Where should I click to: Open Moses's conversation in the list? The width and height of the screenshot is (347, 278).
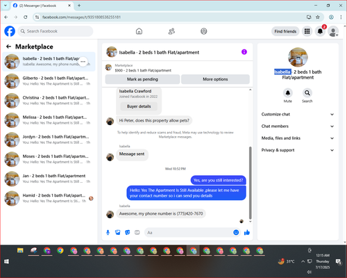pos(49,159)
